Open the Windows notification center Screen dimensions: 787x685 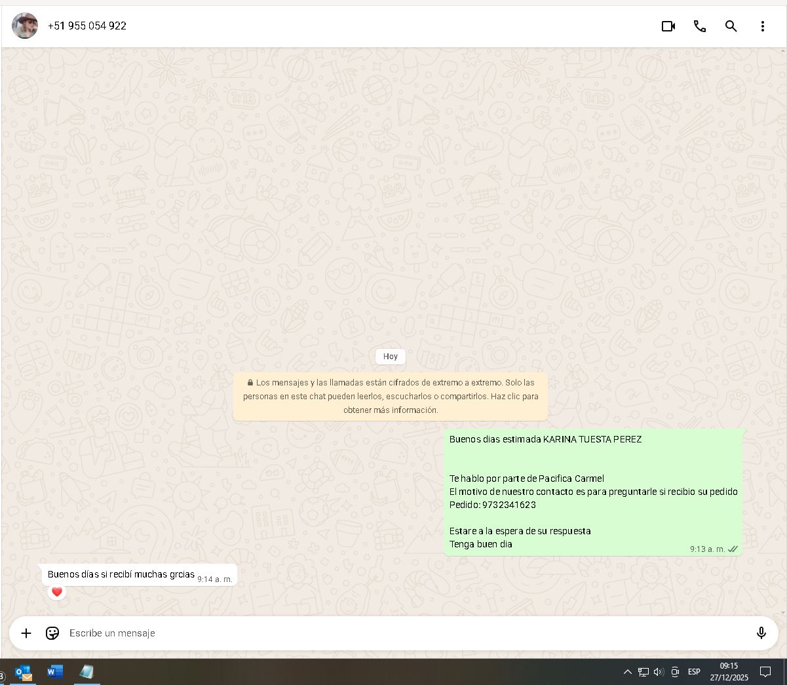[765, 672]
